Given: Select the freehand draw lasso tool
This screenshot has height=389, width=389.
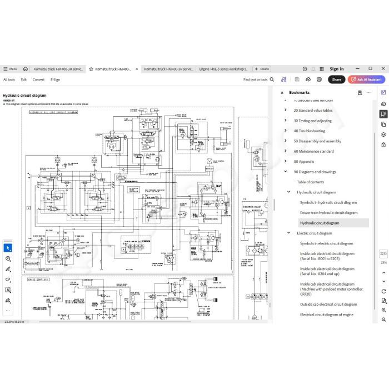Looking at the screenshot, I should tap(8, 280).
